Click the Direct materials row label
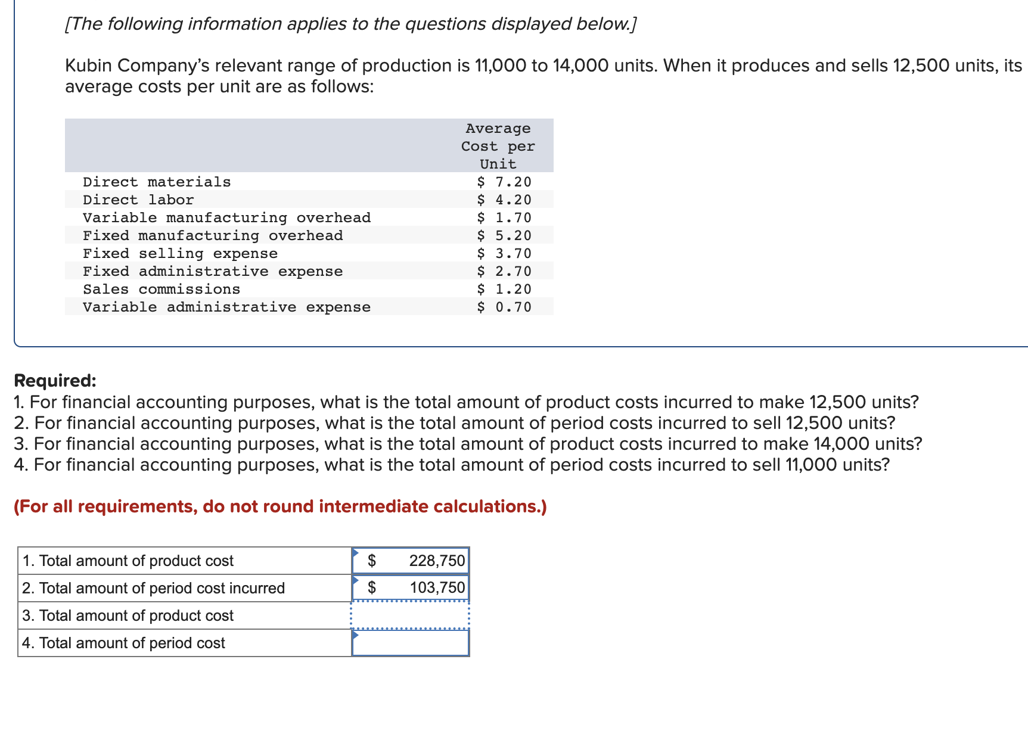The image size is (1028, 734). click(x=157, y=182)
